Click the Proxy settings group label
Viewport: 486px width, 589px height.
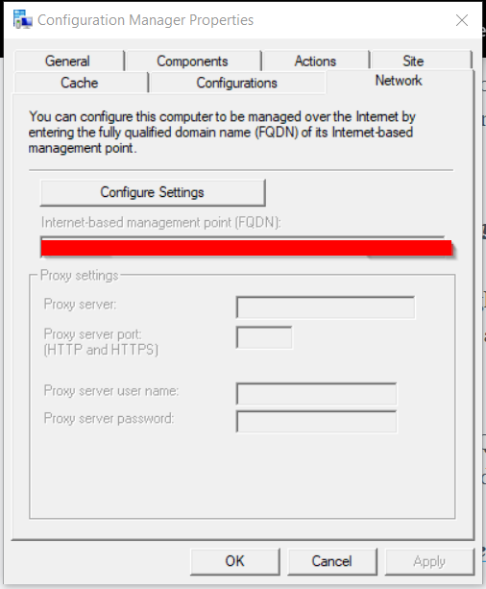click(x=80, y=276)
